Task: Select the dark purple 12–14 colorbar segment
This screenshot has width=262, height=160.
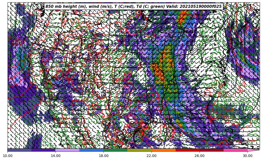Action: [x=43, y=150]
